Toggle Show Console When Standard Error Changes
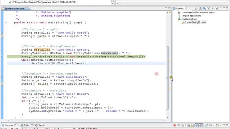The image size is (230, 129). click(201, 125)
